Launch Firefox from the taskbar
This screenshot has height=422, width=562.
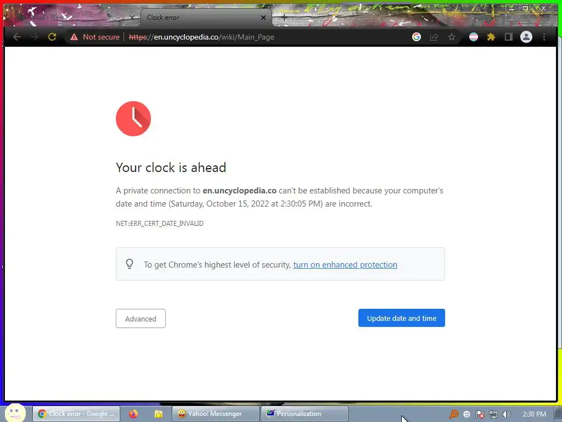click(x=133, y=414)
